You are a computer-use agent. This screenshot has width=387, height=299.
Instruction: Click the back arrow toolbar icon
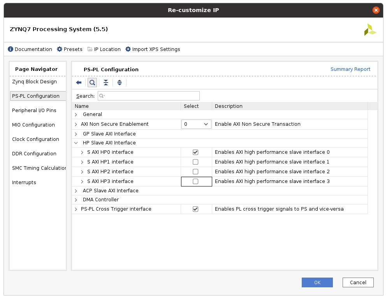click(79, 83)
